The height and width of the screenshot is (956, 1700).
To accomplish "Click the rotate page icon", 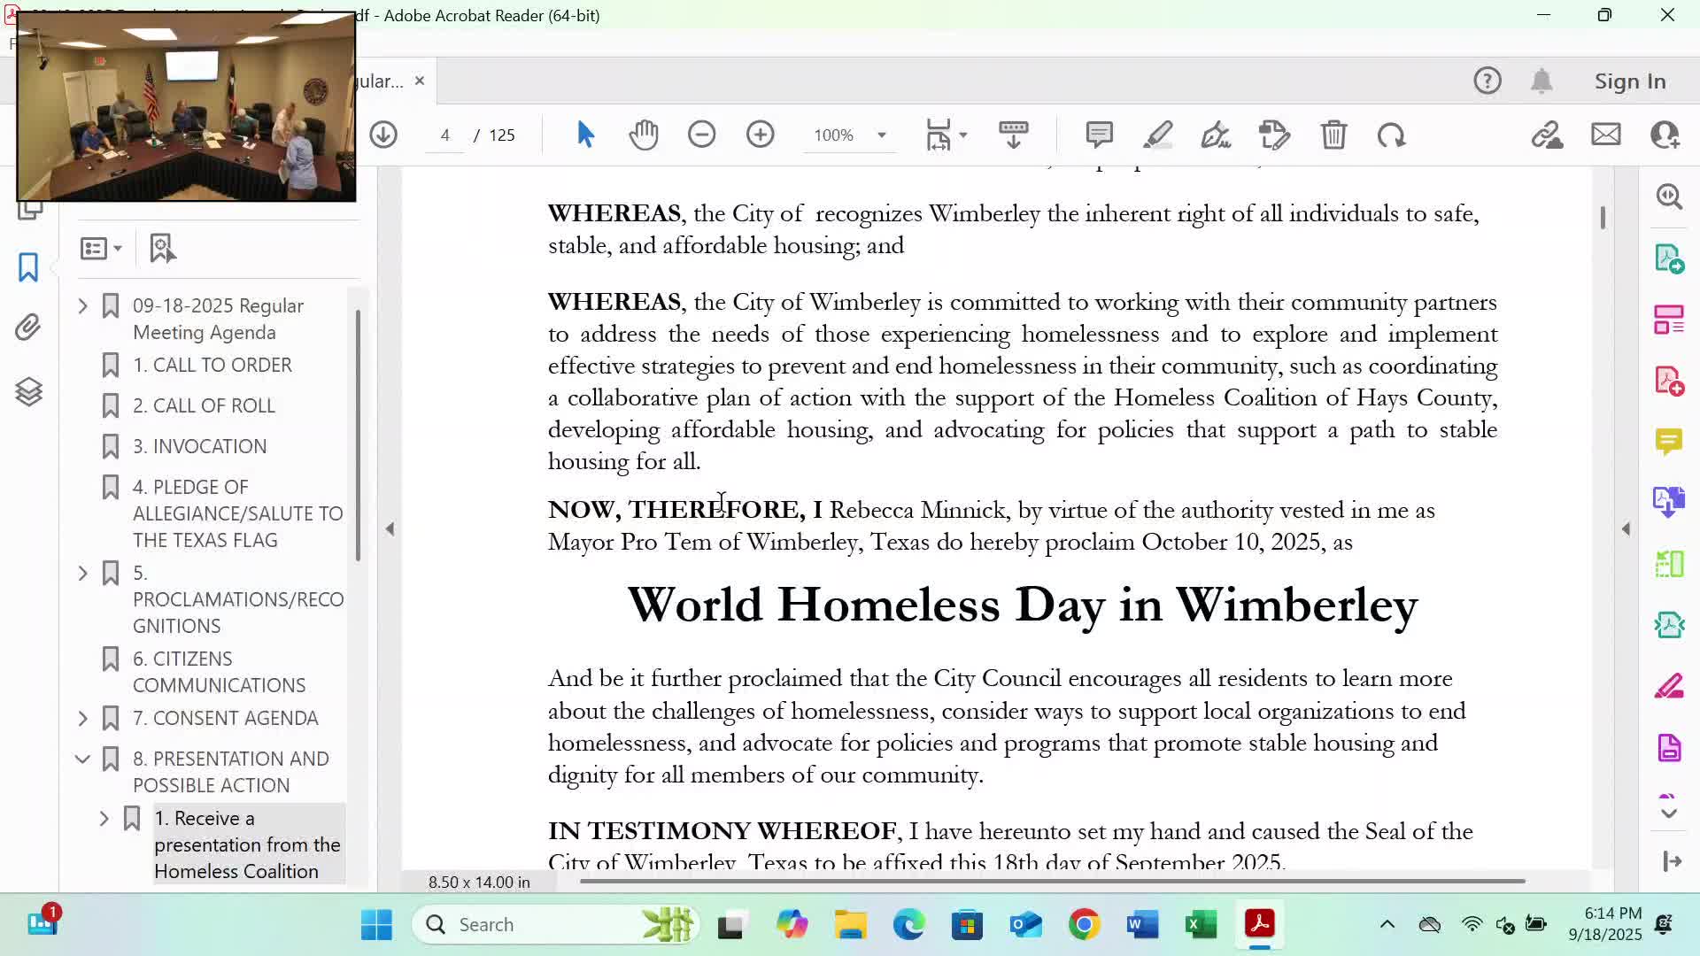I will (x=1391, y=135).
